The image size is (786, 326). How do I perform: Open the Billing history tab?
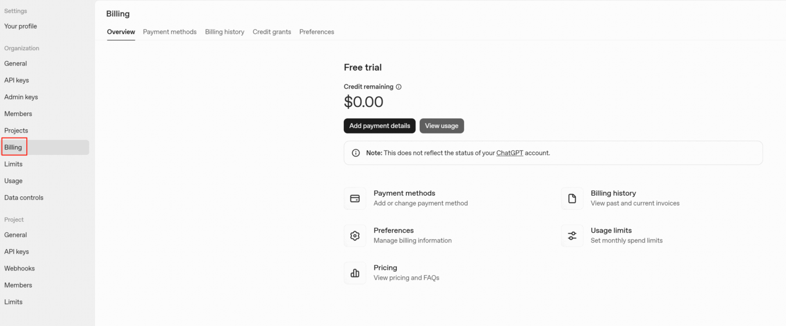pos(224,32)
